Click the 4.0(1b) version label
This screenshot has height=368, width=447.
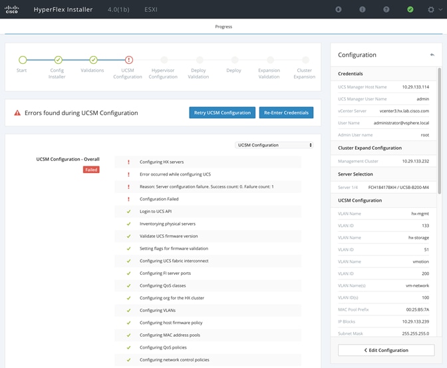tap(118, 9)
